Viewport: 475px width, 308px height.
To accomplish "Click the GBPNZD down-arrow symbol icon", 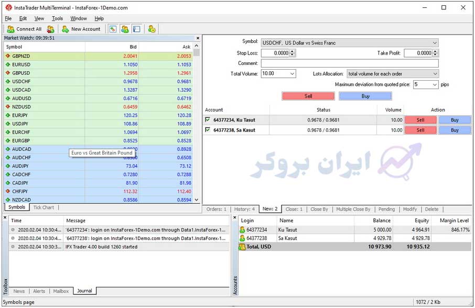I will (8, 56).
